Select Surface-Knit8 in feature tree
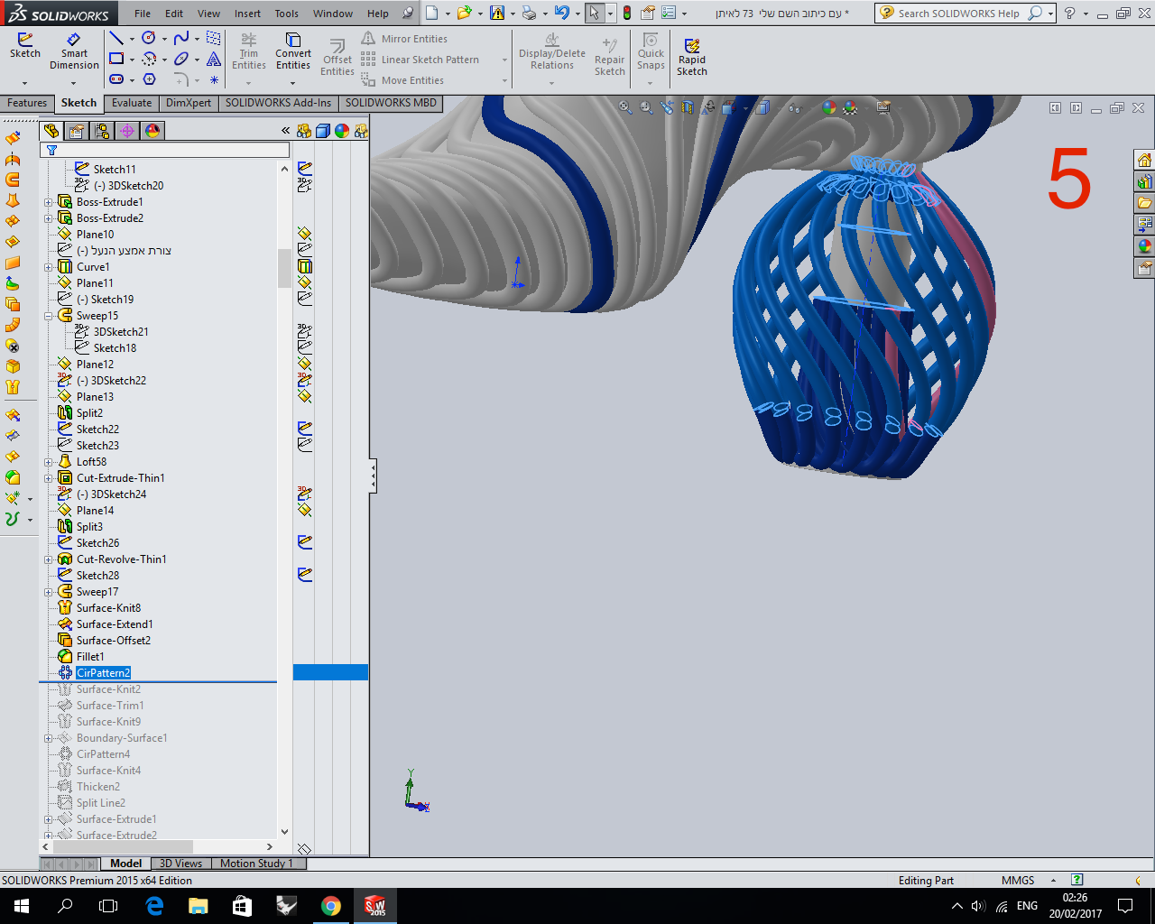Viewport: 1155px width, 924px height. [x=108, y=608]
